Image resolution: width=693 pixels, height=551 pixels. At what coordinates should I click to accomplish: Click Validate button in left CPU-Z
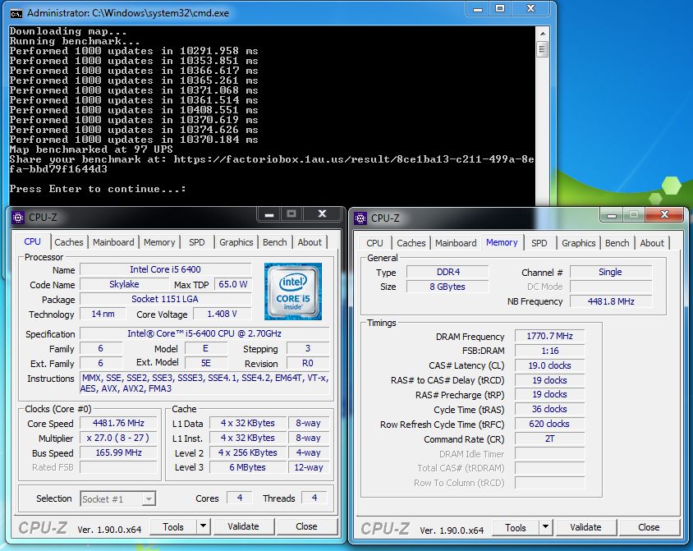[244, 526]
